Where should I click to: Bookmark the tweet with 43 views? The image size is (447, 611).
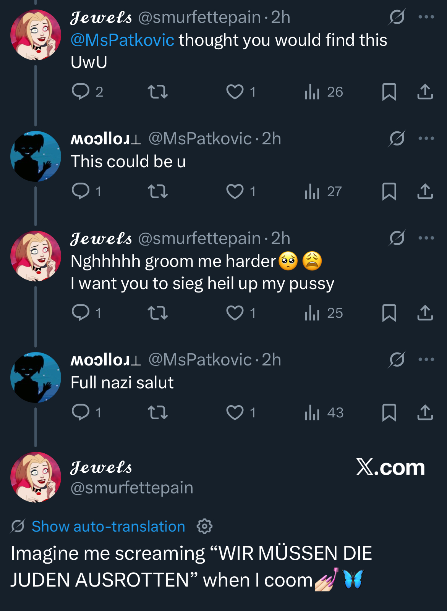pos(389,412)
